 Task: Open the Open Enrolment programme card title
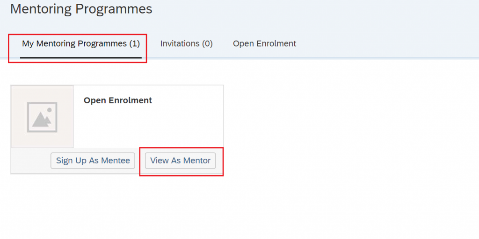click(117, 100)
